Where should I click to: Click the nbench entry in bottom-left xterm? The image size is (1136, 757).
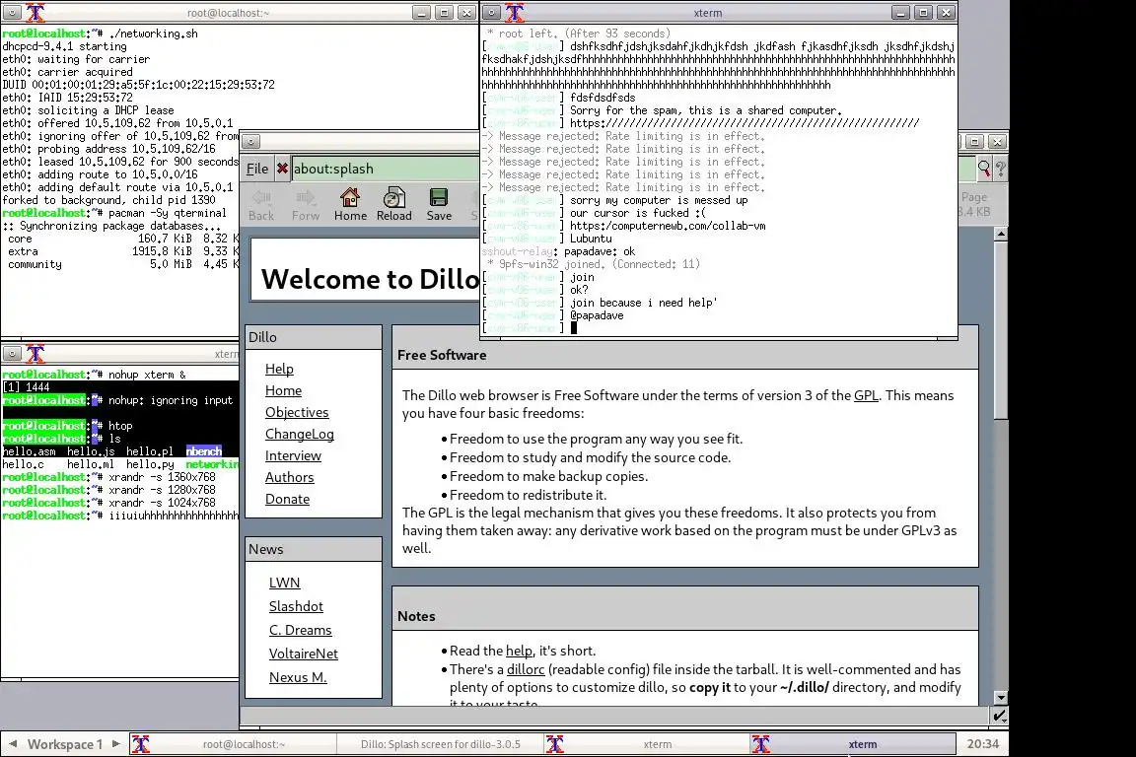pyautogui.click(x=203, y=451)
